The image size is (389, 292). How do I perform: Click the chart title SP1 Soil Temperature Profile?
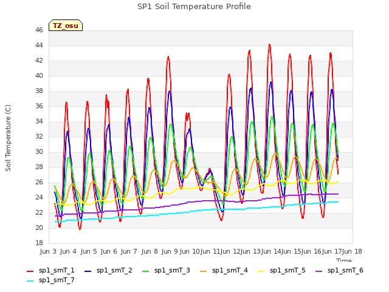coord(194,7)
